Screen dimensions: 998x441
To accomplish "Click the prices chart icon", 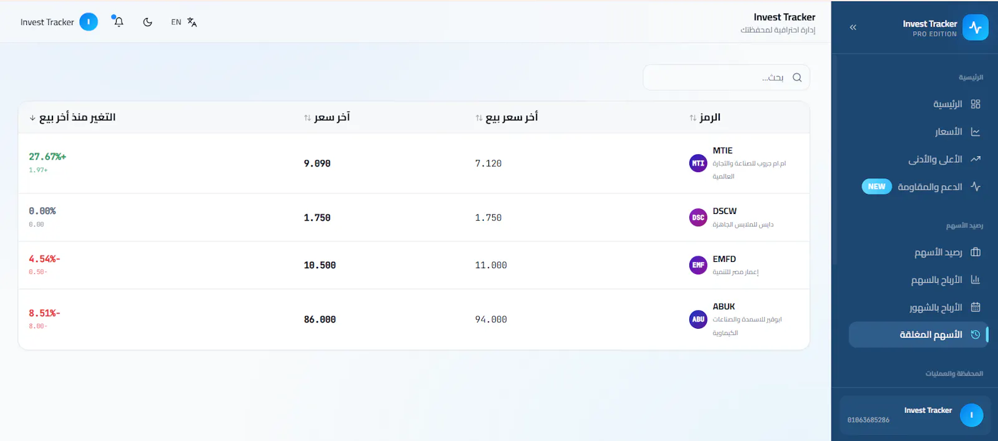I will tap(976, 132).
